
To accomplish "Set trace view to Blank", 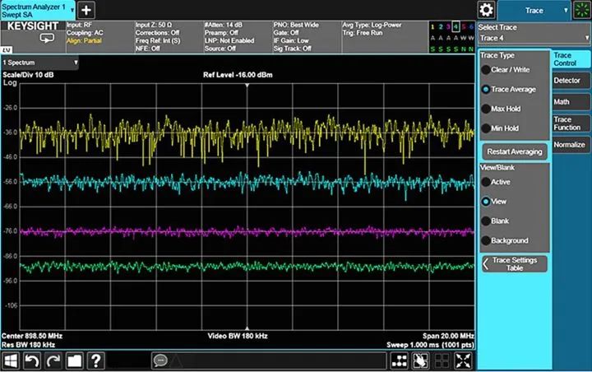I will [487, 221].
